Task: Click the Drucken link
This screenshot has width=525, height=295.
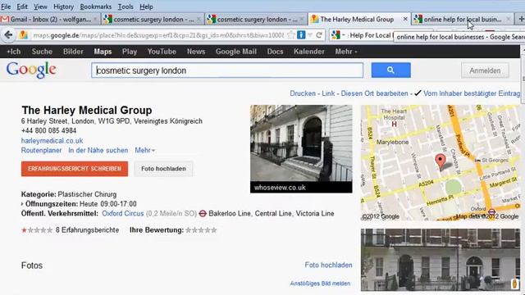Action: [x=303, y=93]
